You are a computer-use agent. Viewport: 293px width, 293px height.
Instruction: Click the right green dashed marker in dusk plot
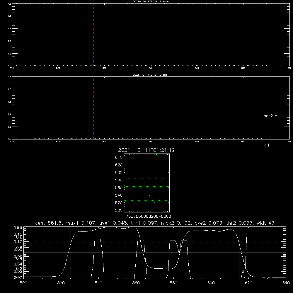click(162, 108)
